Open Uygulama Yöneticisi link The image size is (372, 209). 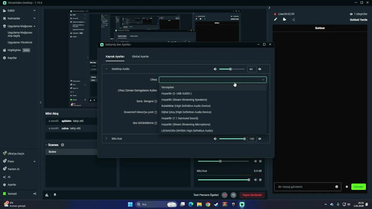pos(20,42)
